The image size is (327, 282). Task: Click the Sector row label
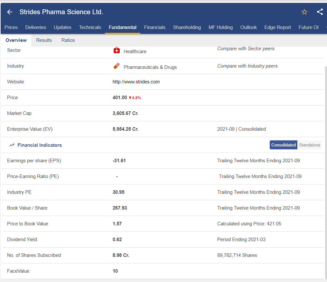coord(14,50)
